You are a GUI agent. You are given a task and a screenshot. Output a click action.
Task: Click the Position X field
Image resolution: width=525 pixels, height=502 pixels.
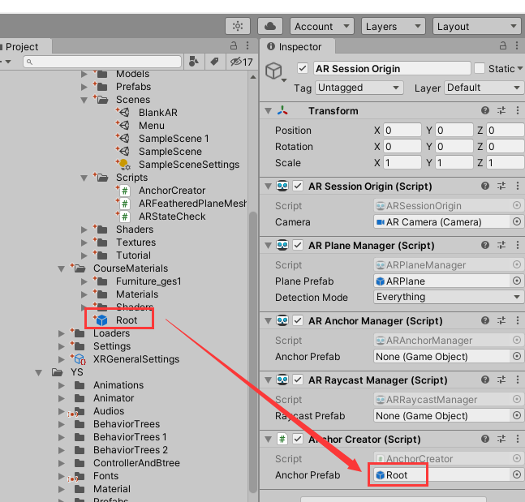click(x=402, y=131)
